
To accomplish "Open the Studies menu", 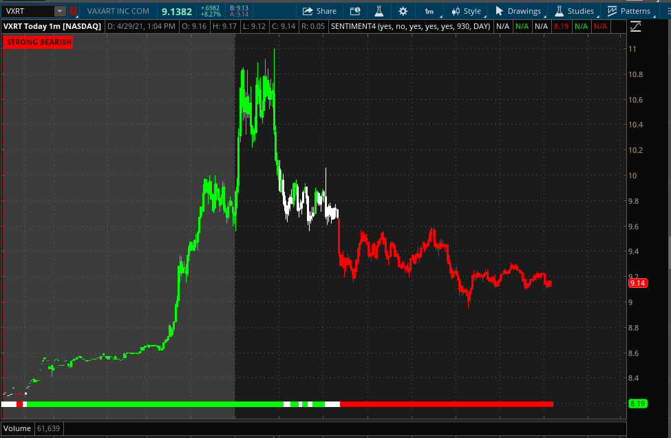I will tap(574, 11).
